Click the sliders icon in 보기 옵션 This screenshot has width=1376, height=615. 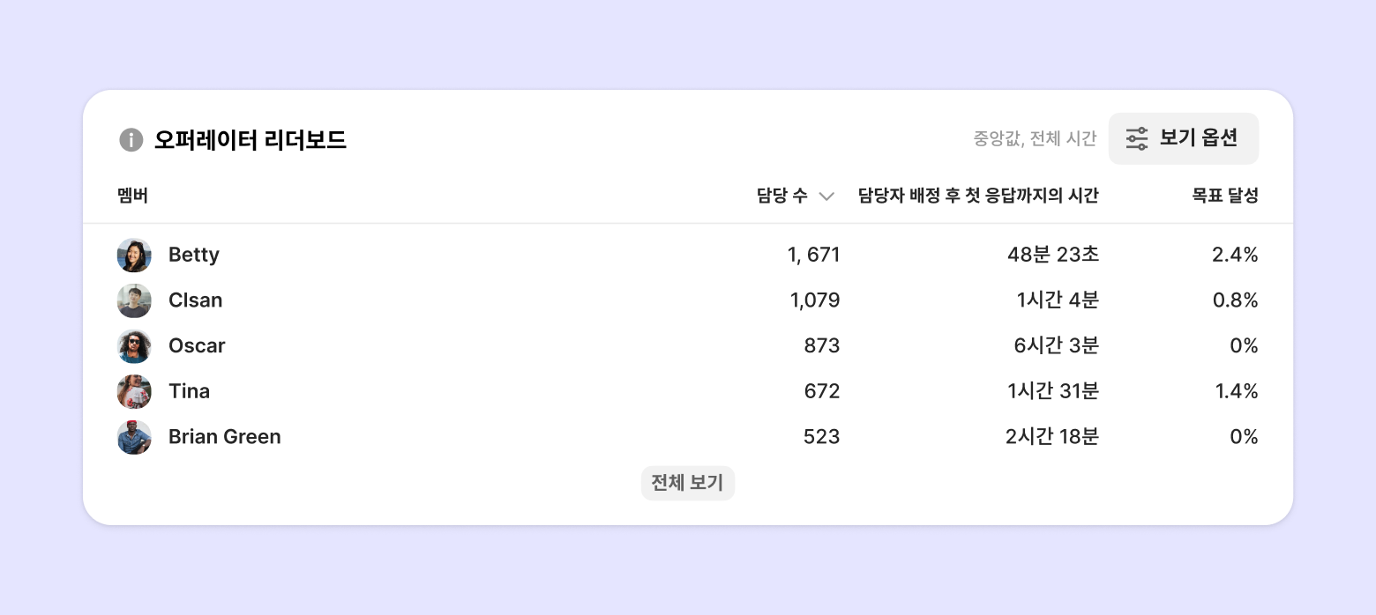tap(1137, 138)
